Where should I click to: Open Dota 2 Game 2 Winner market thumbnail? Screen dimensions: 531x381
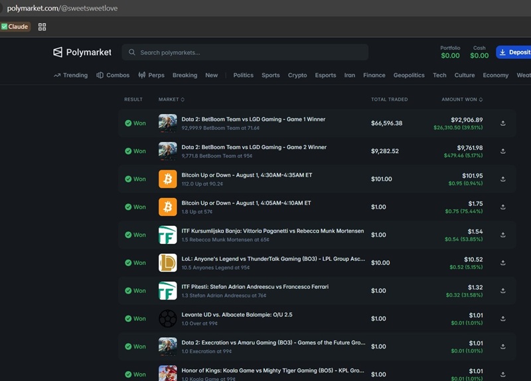[168, 151]
